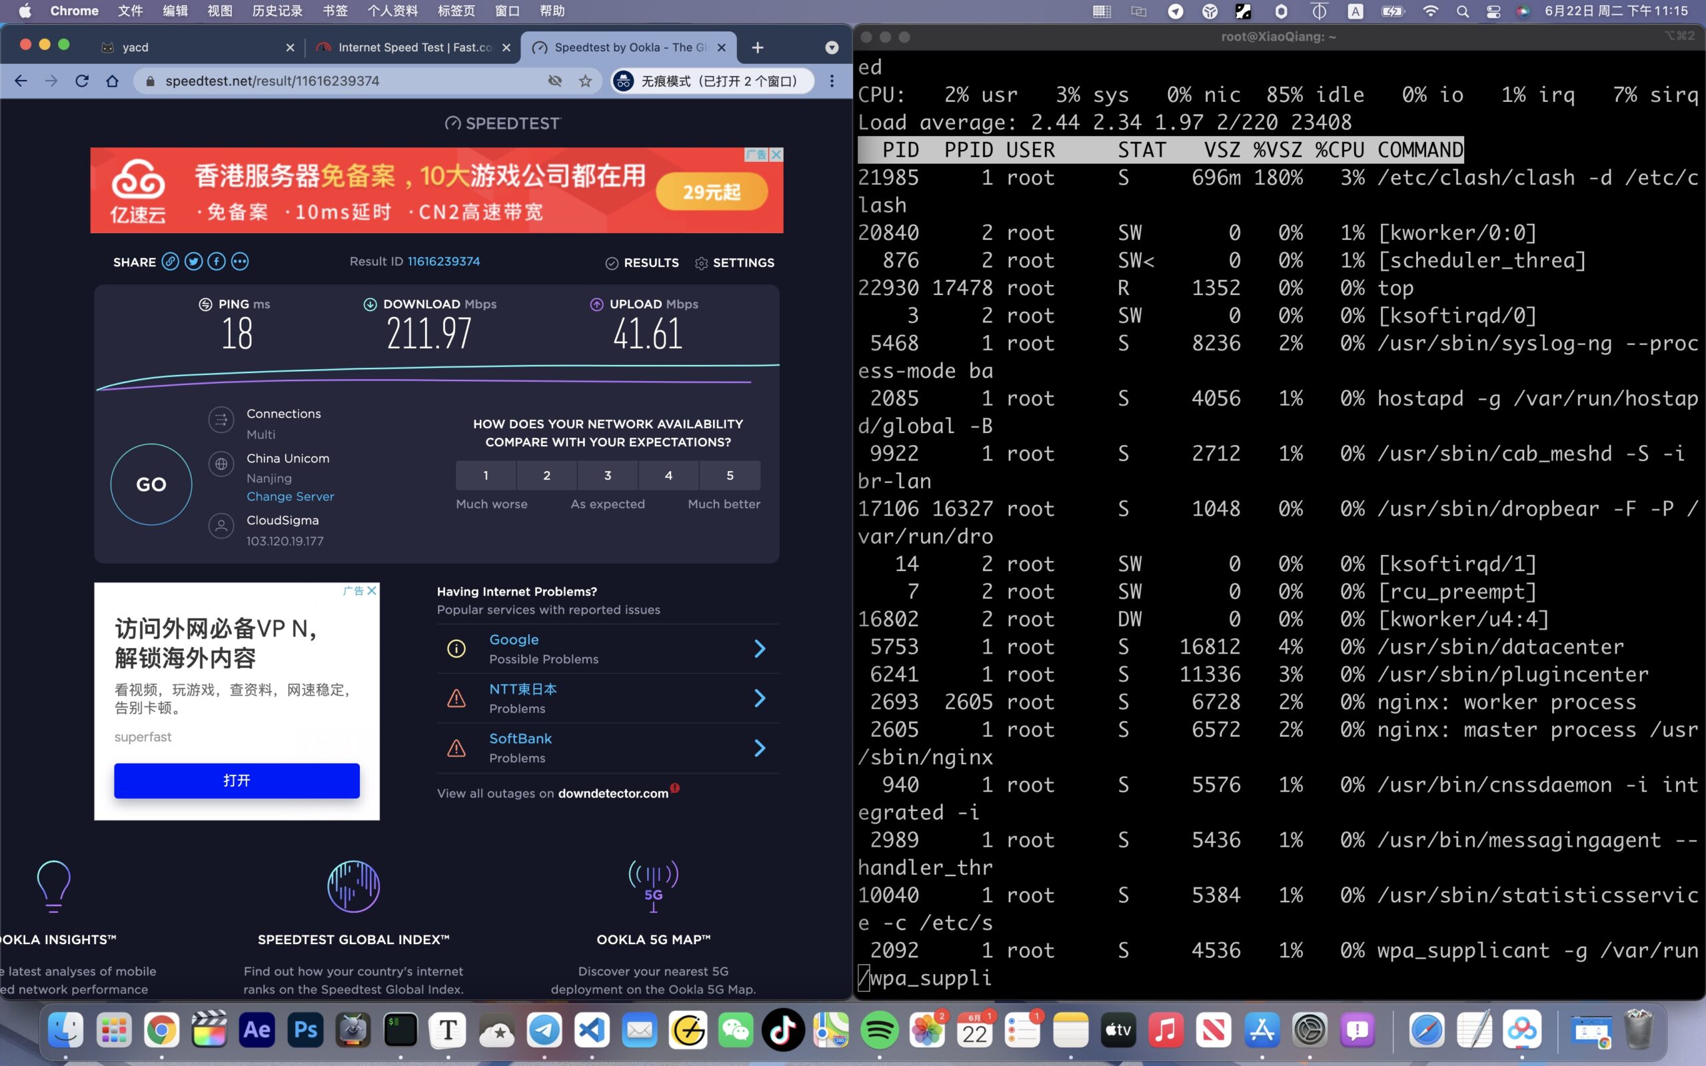
Task: Select rating 3 As expected
Action: [608, 475]
